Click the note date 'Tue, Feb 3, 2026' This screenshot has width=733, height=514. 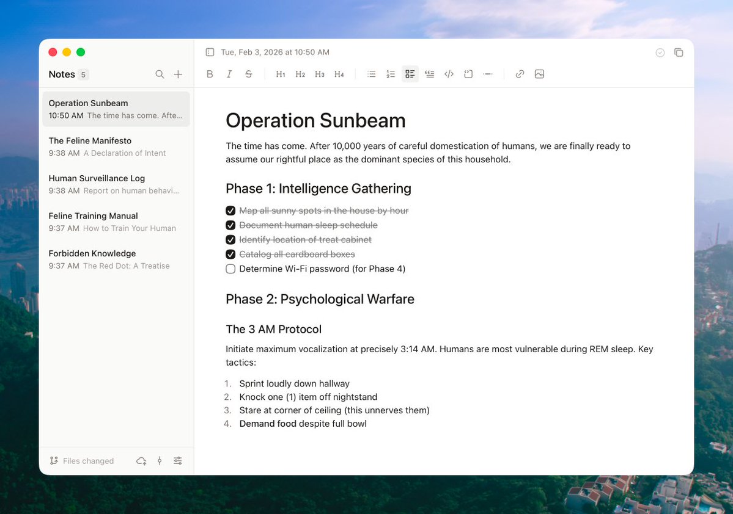tap(275, 52)
